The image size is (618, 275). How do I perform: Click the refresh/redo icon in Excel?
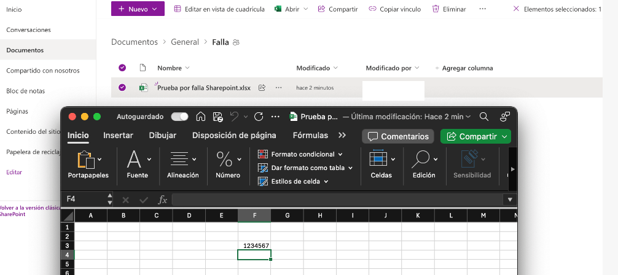[259, 117]
